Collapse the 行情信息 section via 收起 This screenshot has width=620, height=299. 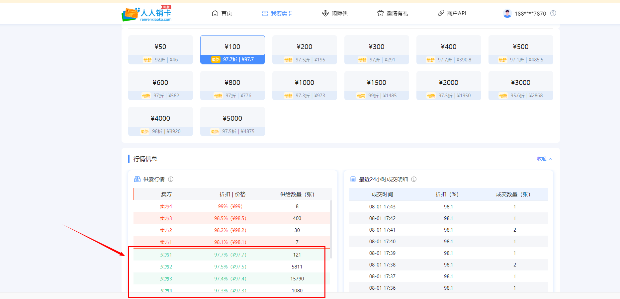pos(544,159)
